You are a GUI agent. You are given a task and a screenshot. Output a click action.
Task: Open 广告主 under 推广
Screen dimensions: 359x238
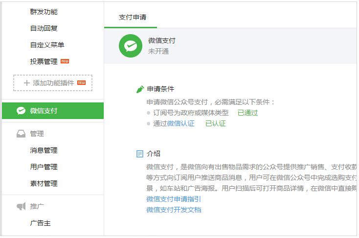point(40,223)
